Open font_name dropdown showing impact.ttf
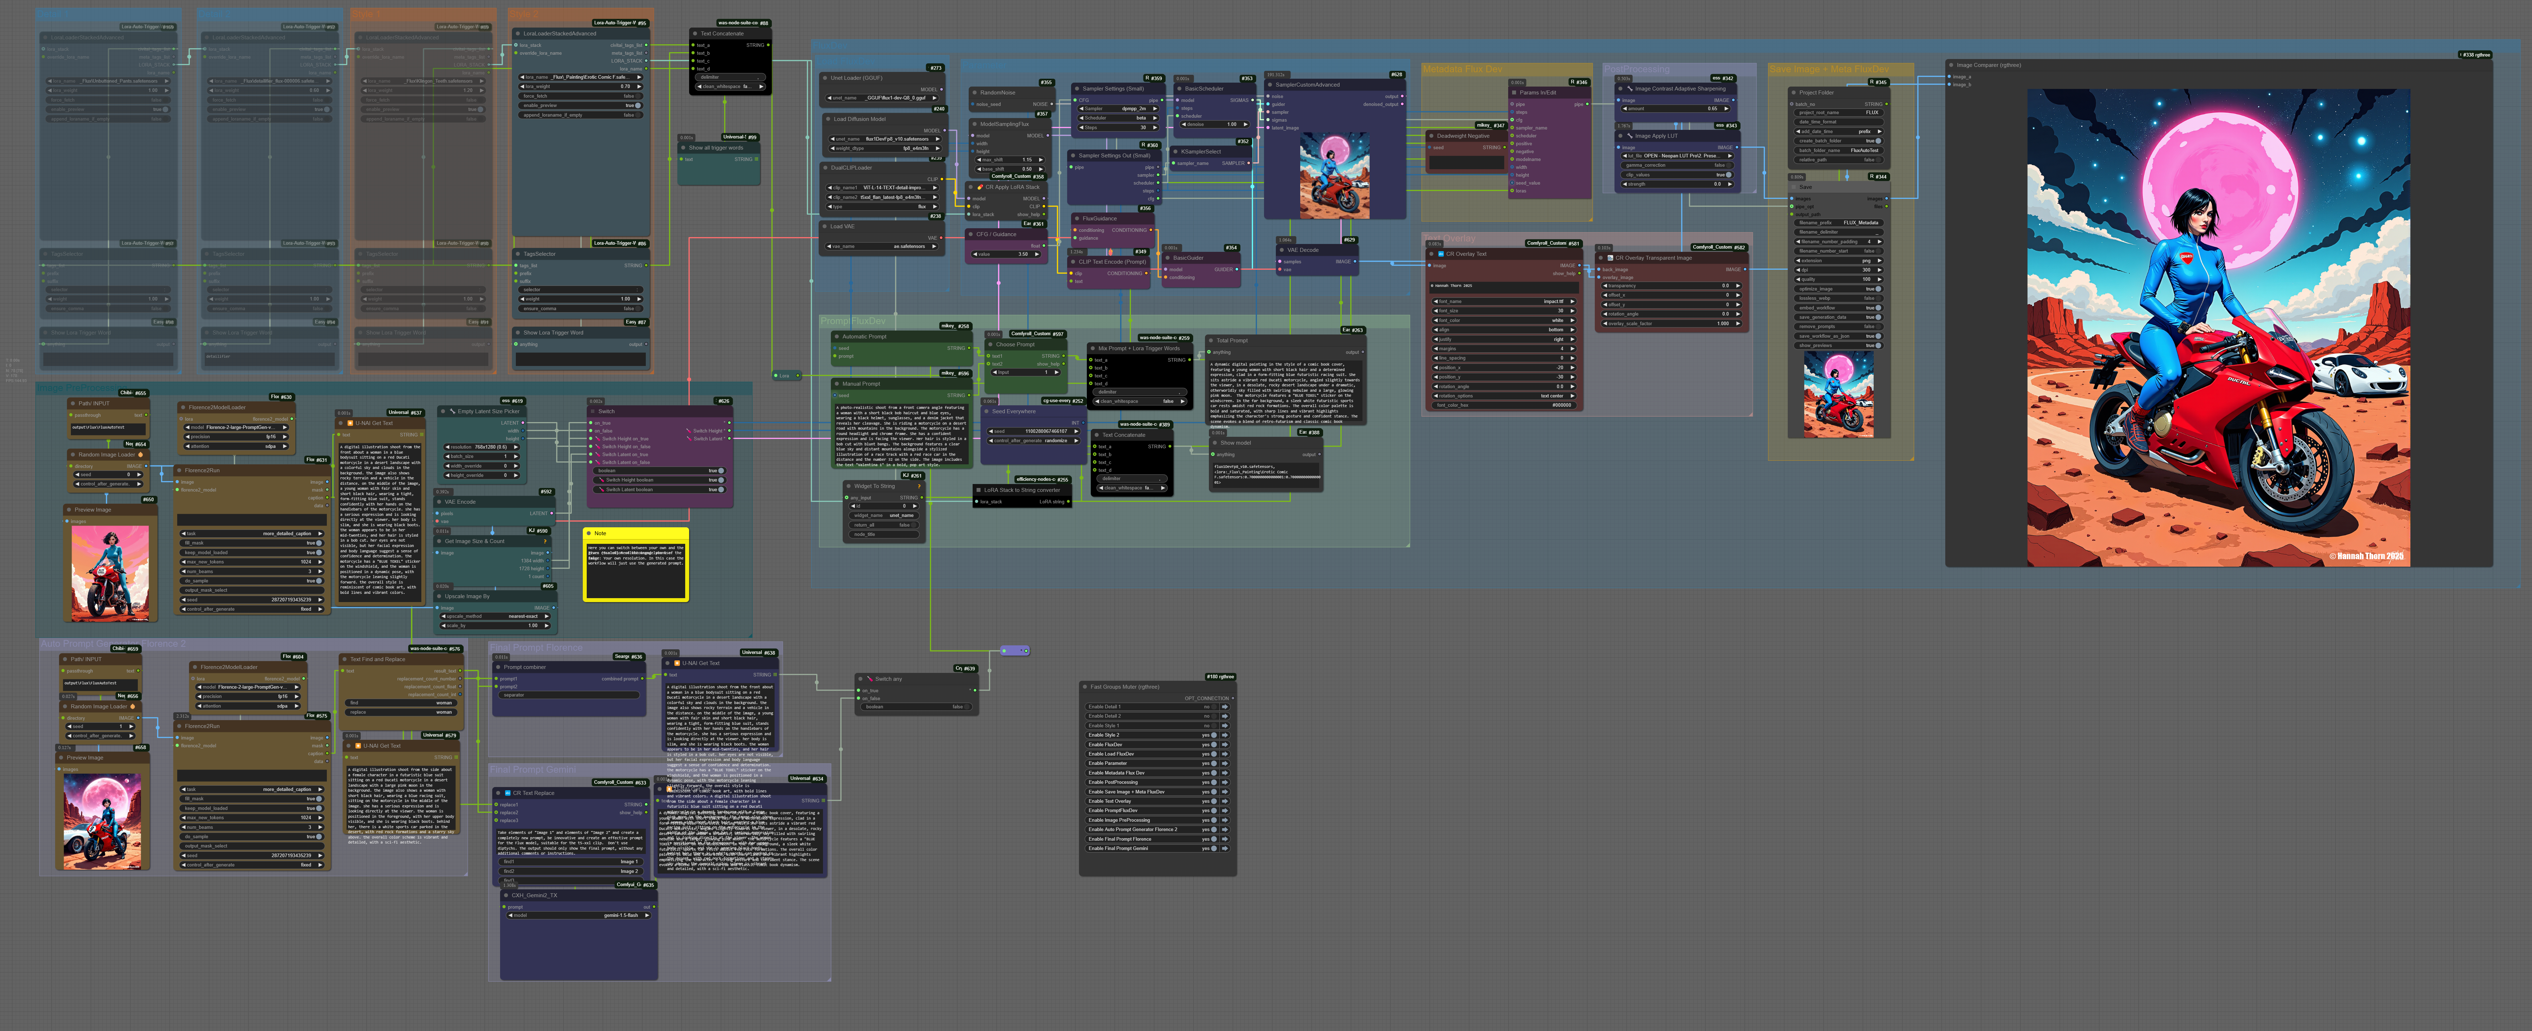The height and width of the screenshot is (1031, 2532). [1504, 302]
